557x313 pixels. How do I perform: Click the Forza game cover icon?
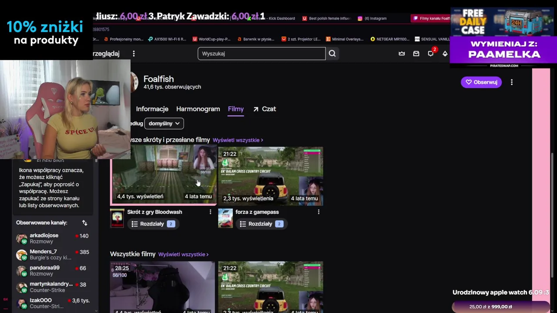pos(225,218)
